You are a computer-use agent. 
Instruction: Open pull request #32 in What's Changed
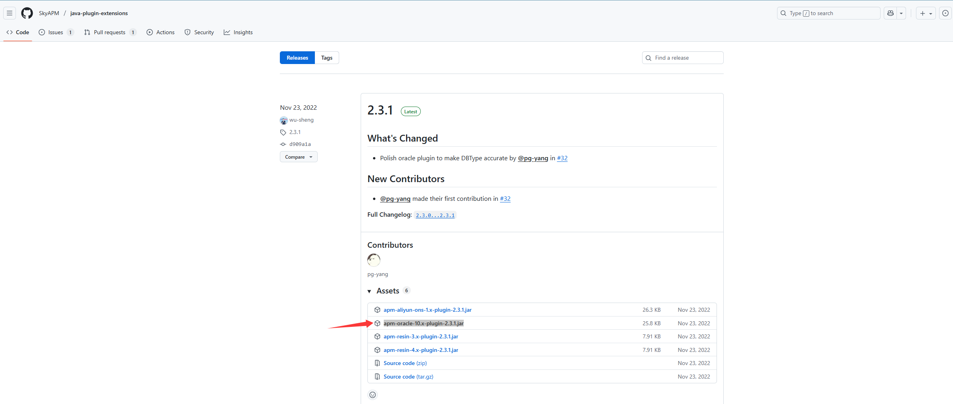[x=562, y=158]
